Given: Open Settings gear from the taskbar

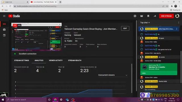Looking at the screenshot, I should coord(61,99).
